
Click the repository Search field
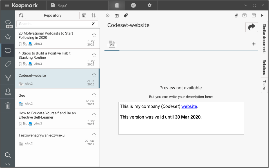click(54, 24)
